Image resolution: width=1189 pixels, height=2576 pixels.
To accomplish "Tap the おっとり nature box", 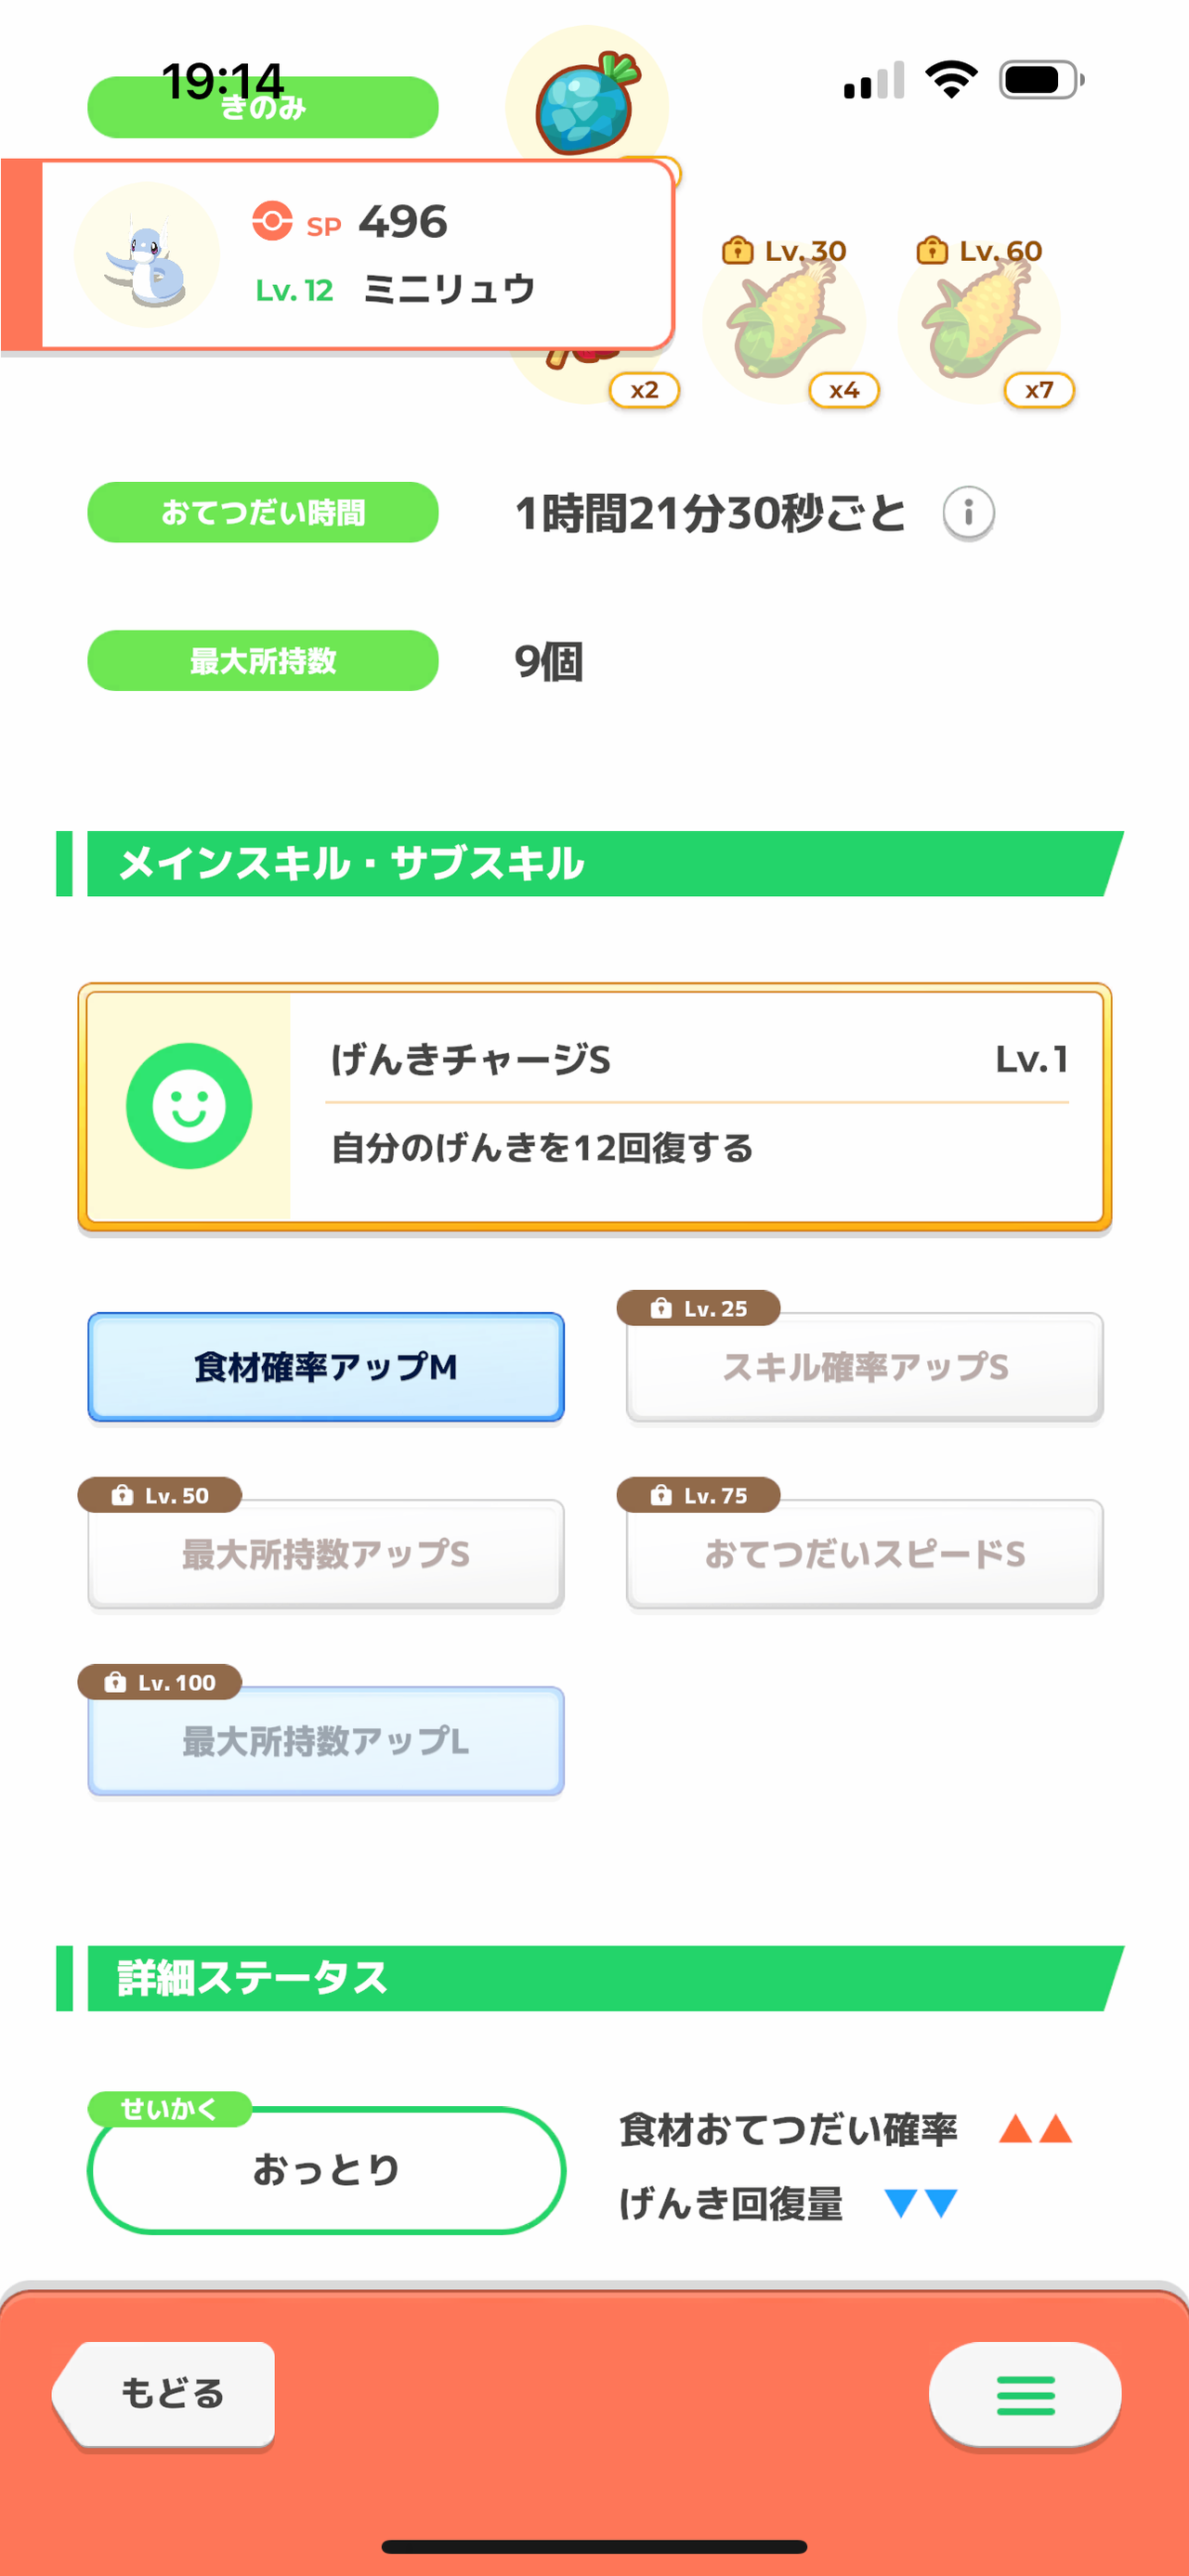I will pos(326,2170).
